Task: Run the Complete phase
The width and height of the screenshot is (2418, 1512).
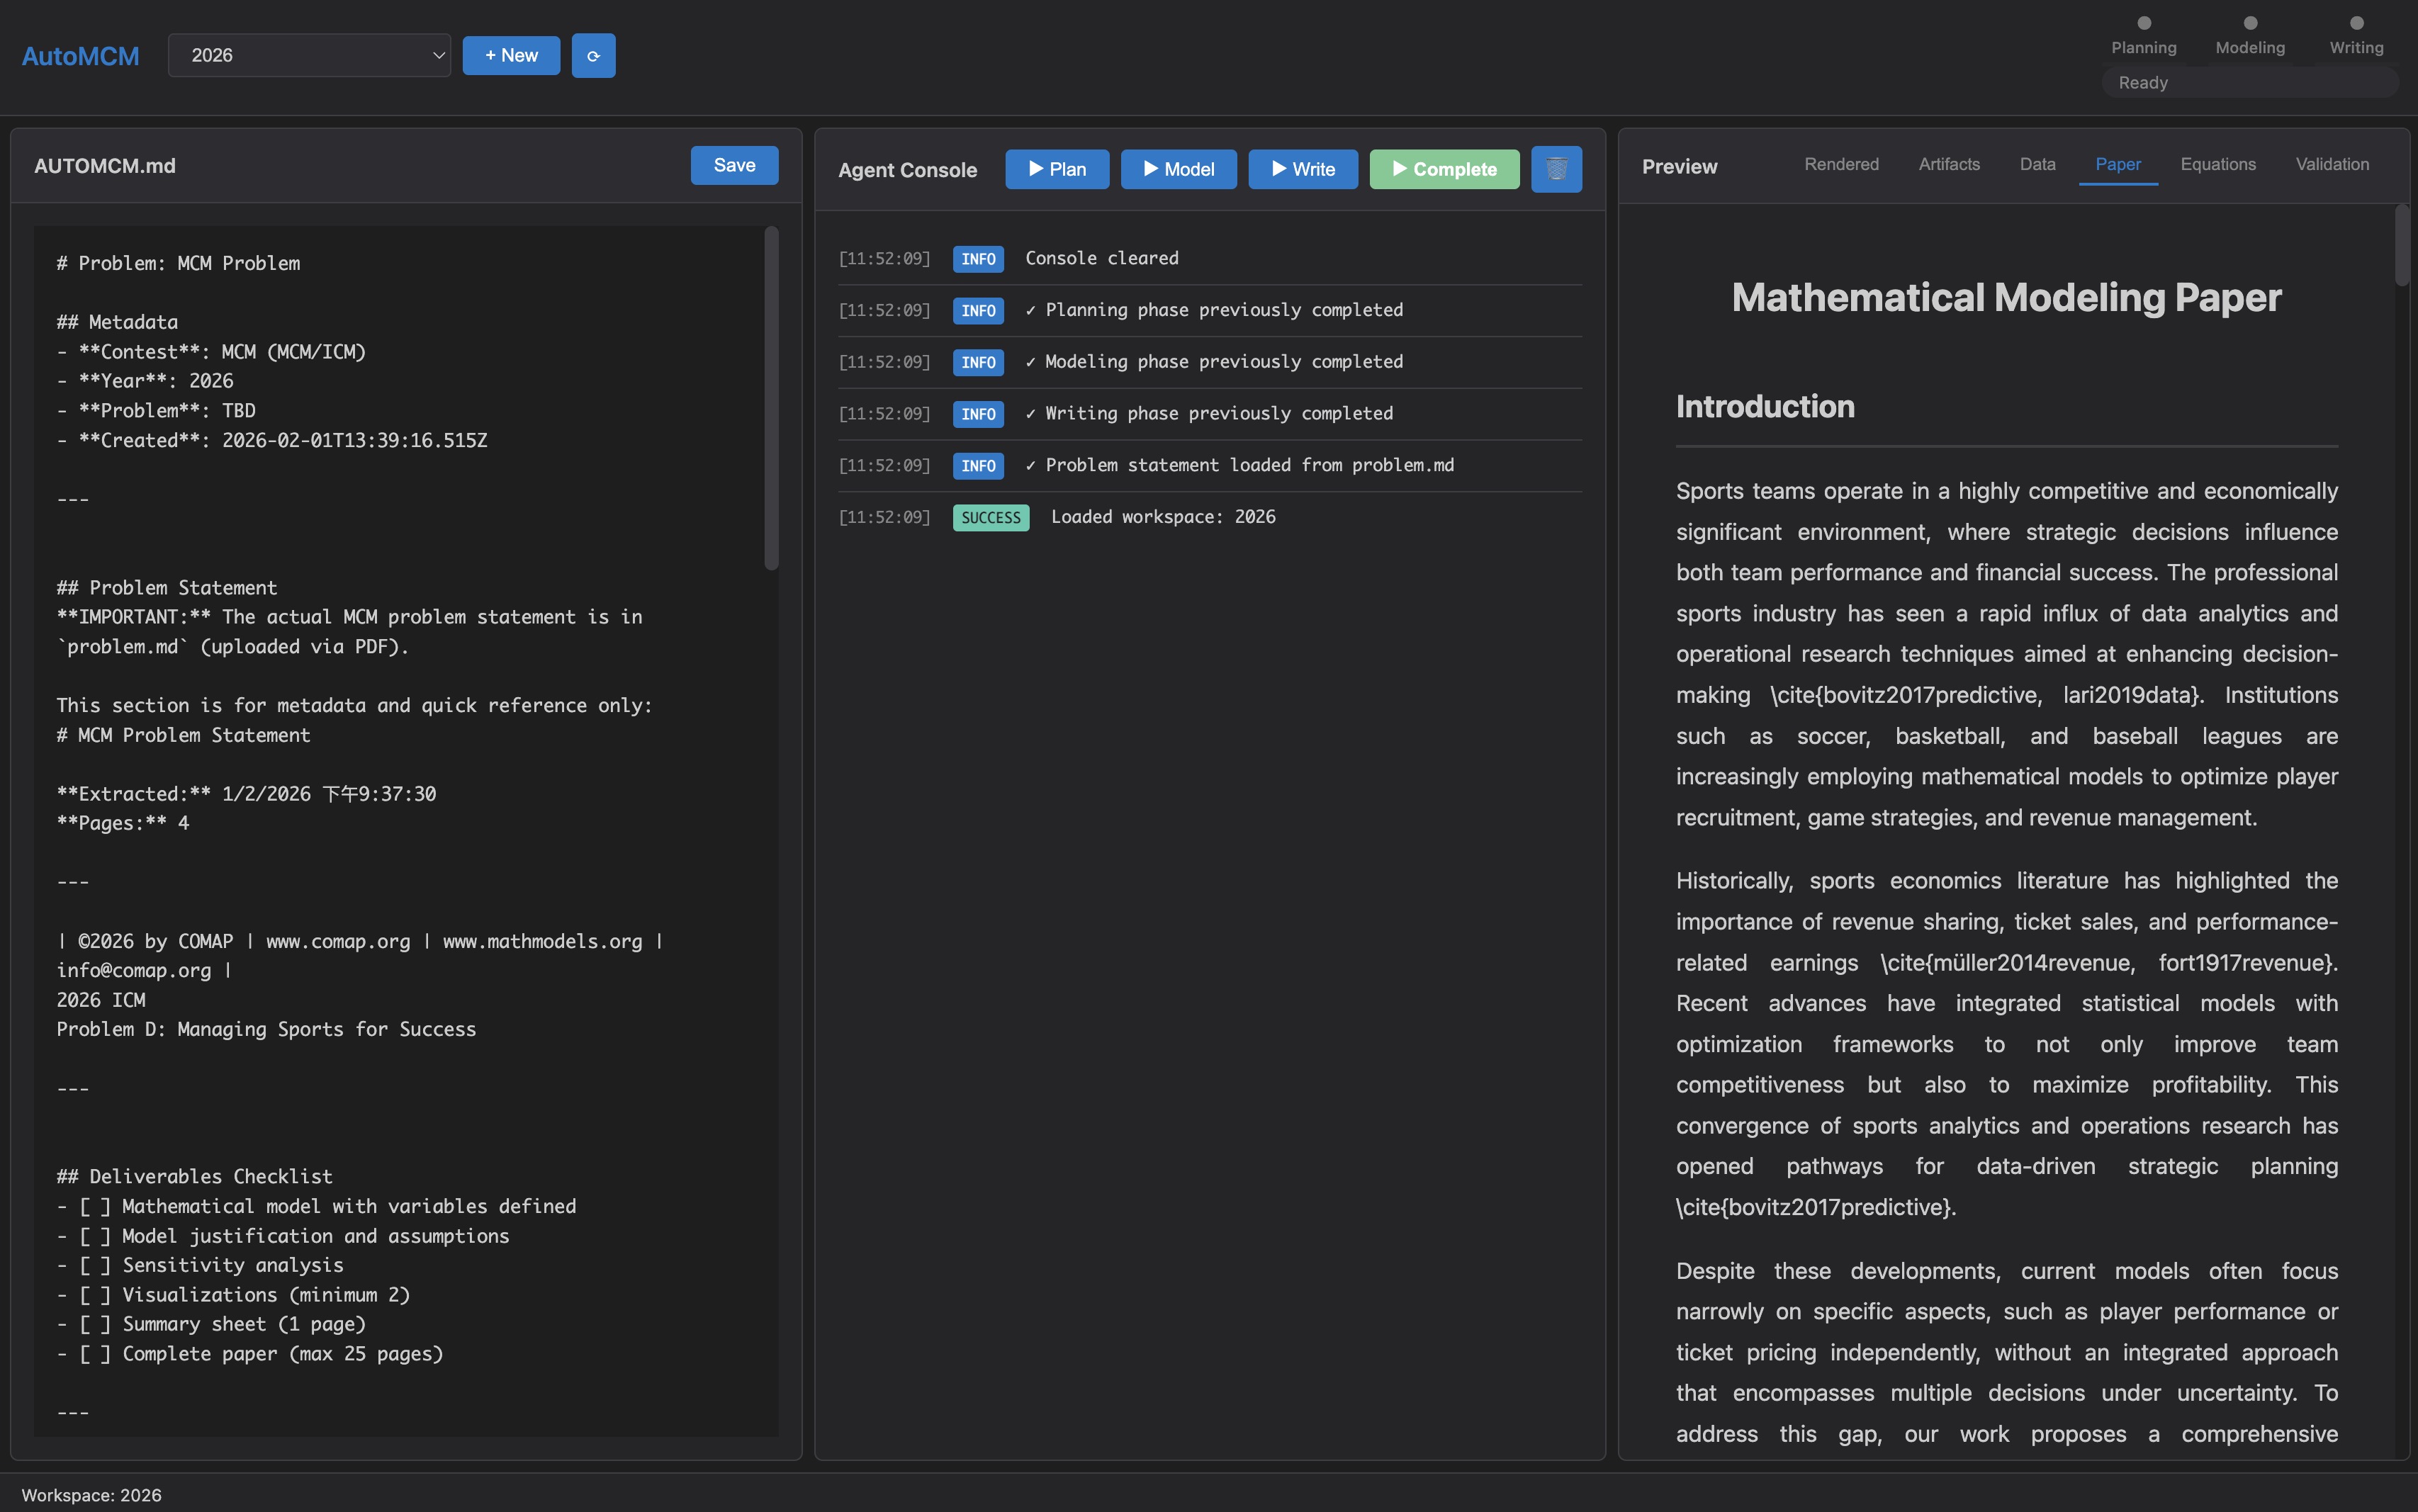Action: [1443, 169]
